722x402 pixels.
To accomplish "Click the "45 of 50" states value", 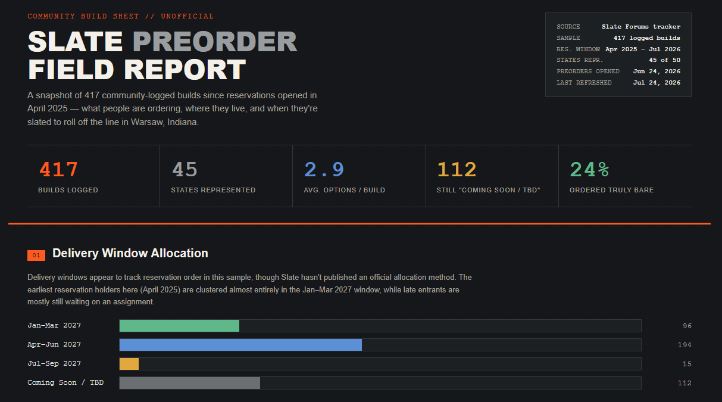I will click(665, 60).
